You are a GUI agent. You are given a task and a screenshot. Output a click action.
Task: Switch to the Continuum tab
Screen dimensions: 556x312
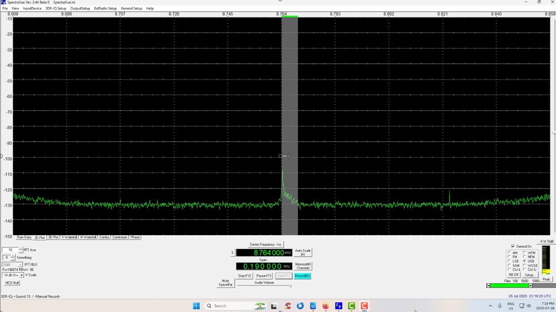(120, 237)
